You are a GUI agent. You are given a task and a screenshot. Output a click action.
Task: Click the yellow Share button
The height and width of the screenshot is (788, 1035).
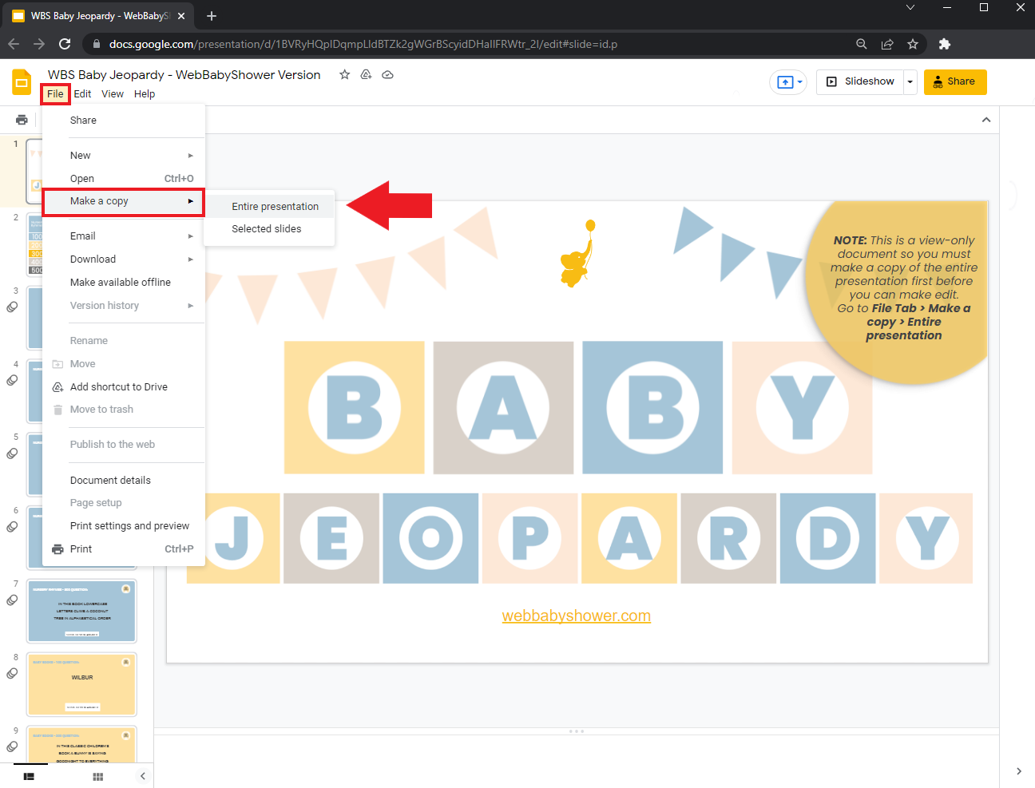coord(955,81)
